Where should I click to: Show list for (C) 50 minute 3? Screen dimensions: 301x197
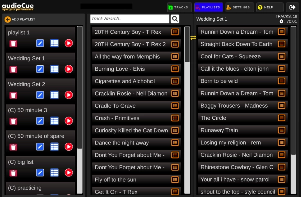[54, 121]
